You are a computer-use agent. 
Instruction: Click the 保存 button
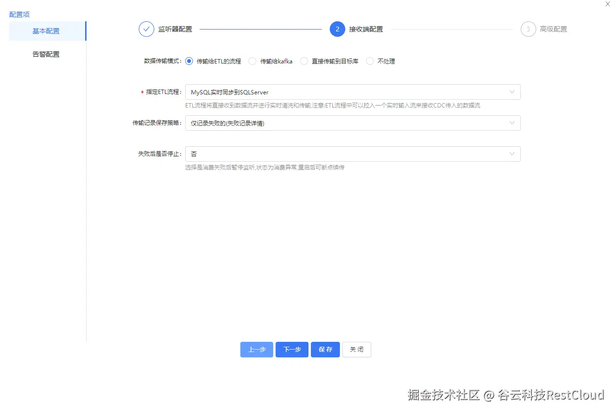(325, 350)
